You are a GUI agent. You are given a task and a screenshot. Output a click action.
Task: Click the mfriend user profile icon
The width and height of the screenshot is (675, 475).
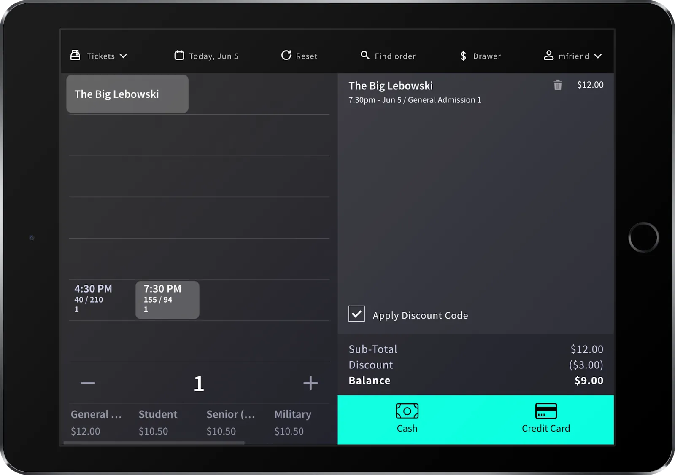click(x=548, y=55)
